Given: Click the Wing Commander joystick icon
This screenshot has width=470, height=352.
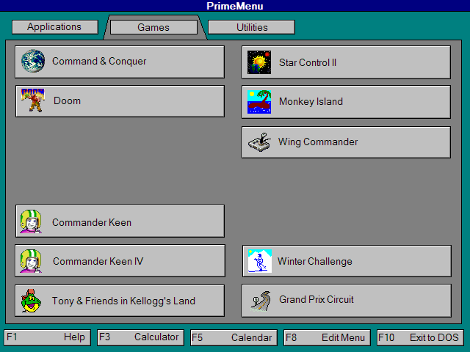Looking at the screenshot, I should coord(259,142).
